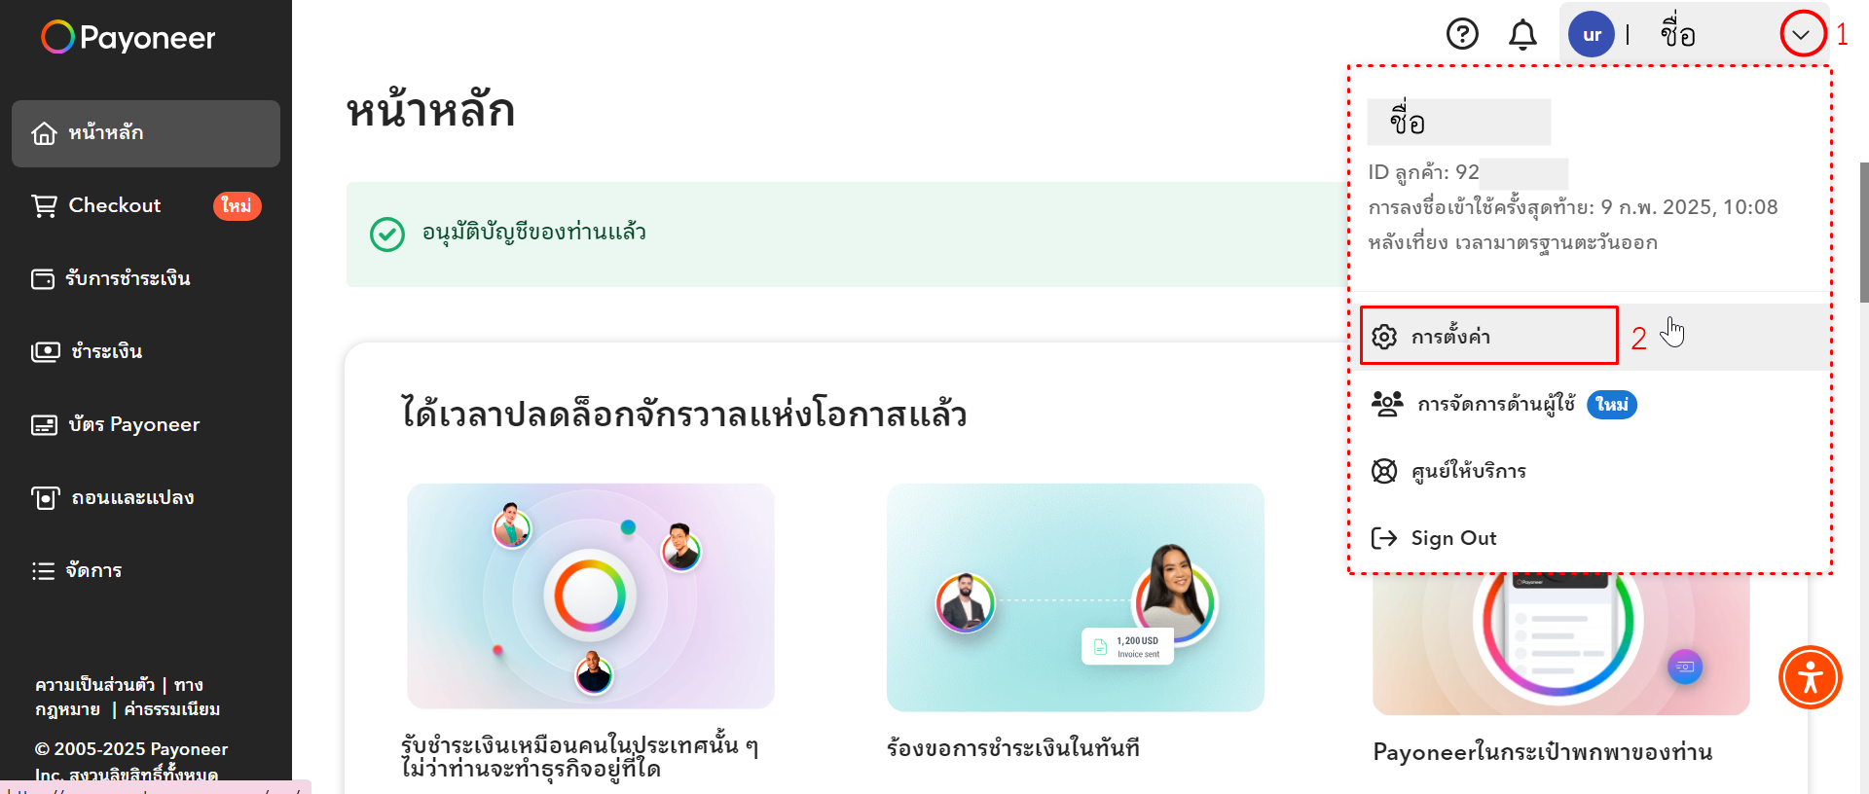1869x794 pixels.
Task: Go to หน้าหลัก home in sidebar
Action: coord(146,133)
